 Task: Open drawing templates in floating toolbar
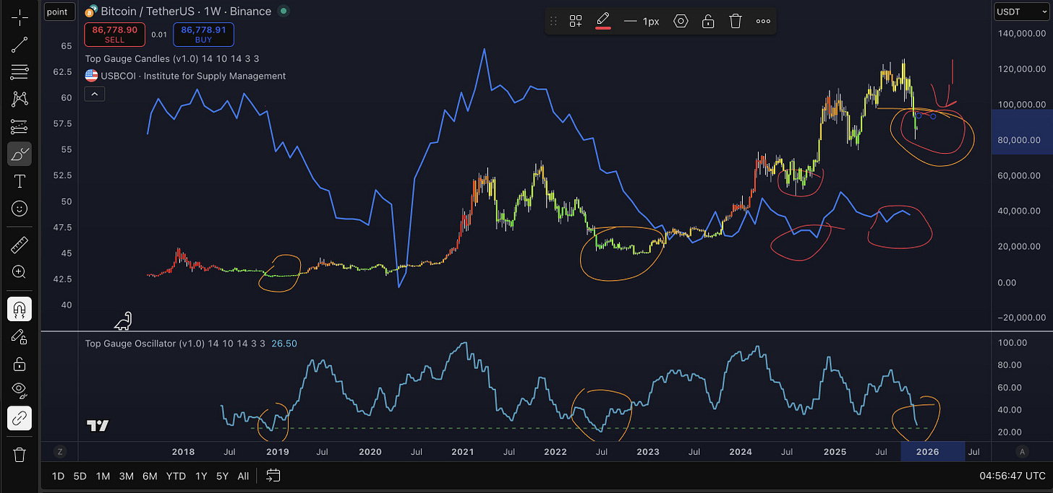[x=576, y=21]
